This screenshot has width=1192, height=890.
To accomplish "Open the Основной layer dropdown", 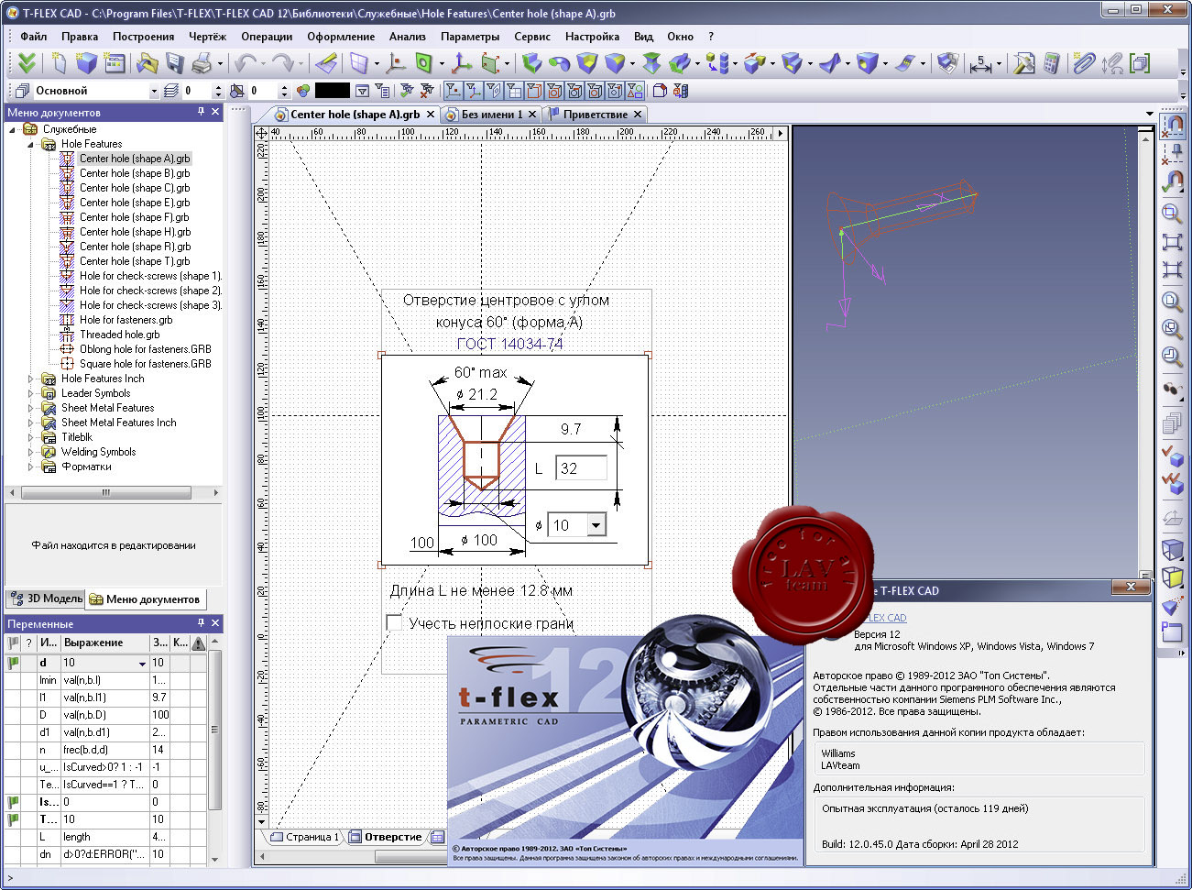I will click(x=154, y=91).
